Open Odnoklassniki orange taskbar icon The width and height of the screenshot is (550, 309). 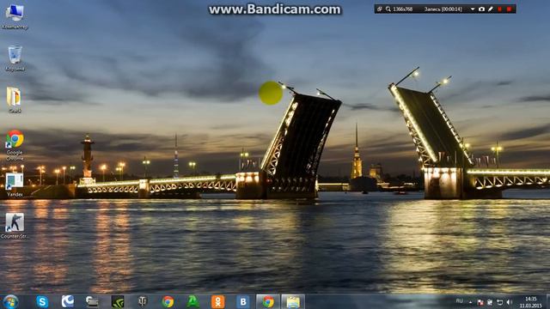pyautogui.click(x=217, y=301)
